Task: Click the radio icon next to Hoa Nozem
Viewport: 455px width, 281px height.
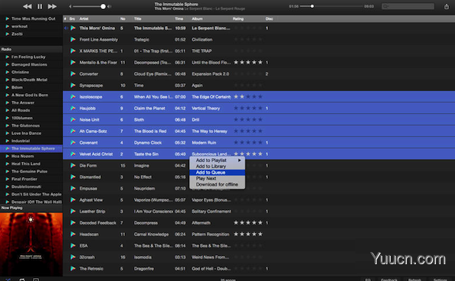Action: point(7,157)
